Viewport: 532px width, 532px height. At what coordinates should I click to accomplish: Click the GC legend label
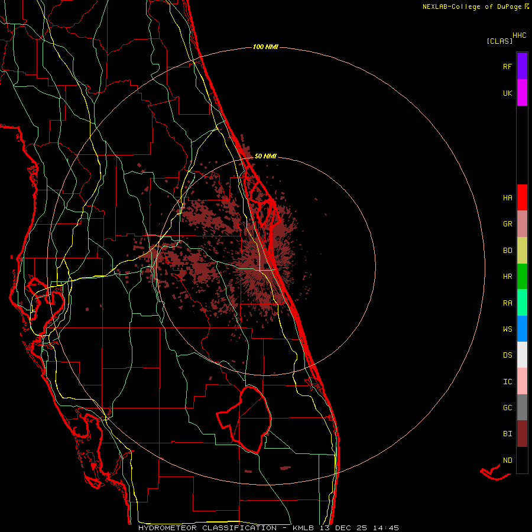tap(507, 407)
